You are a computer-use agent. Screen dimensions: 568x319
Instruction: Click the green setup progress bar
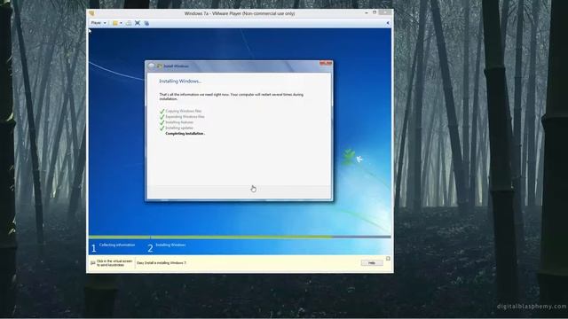(x=210, y=237)
